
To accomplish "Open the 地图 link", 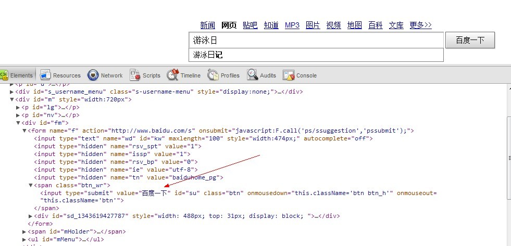I will click(355, 25).
